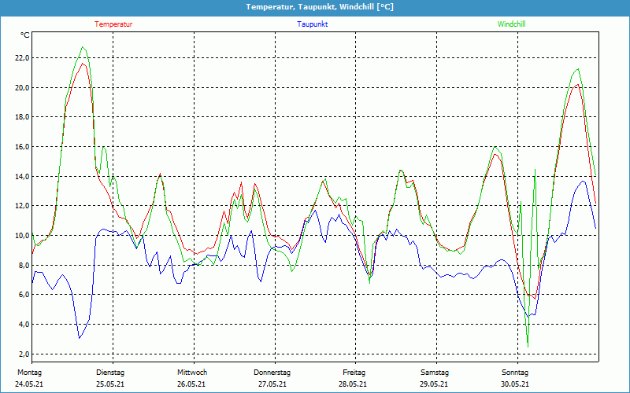Select the blue Taupunkt legend label
Image resolution: width=630 pixels, height=393 pixels.
pos(313,24)
